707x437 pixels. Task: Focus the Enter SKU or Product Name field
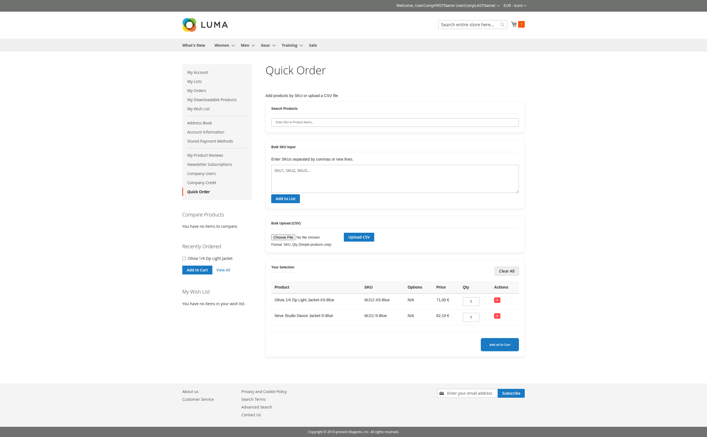click(x=395, y=122)
